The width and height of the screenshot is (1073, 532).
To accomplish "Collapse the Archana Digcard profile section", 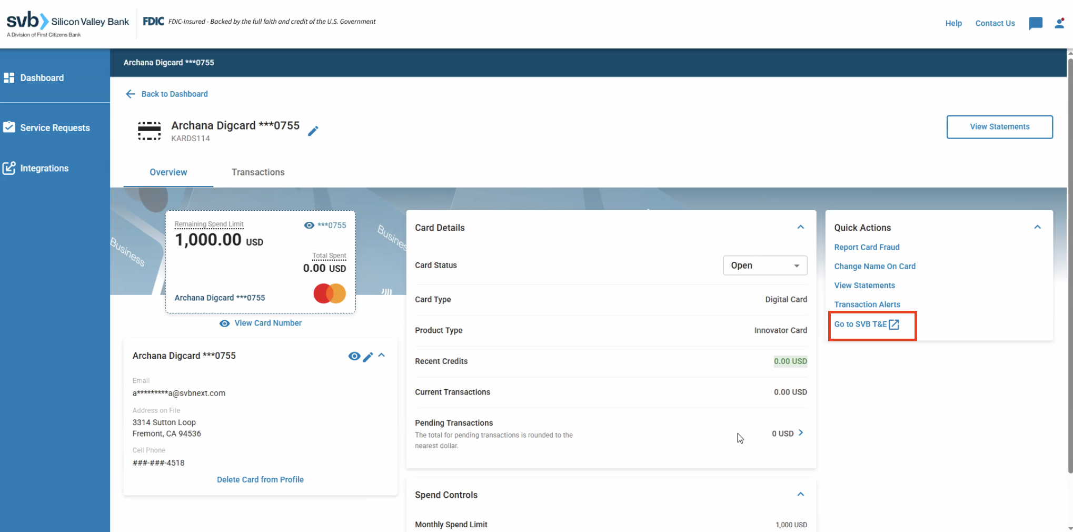I will pyautogui.click(x=382, y=356).
